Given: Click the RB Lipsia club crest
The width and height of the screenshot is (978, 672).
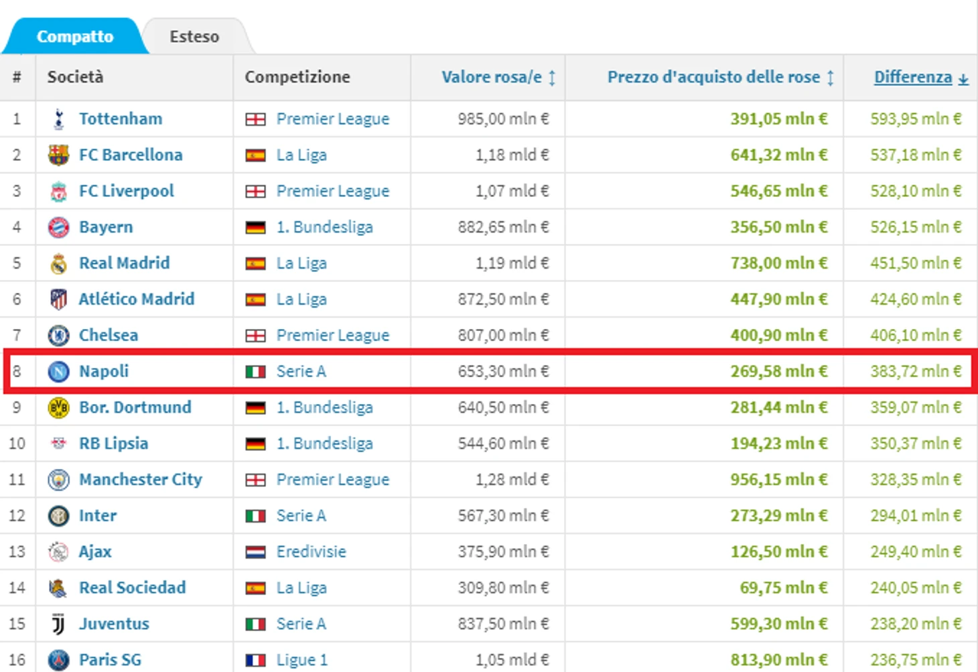Looking at the screenshot, I should [x=59, y=444].
